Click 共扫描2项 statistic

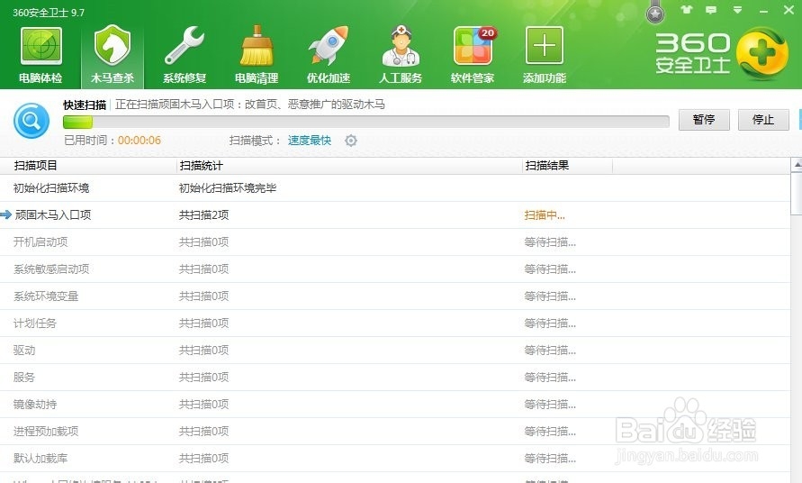pyautogui.click(x=203, y=215)
